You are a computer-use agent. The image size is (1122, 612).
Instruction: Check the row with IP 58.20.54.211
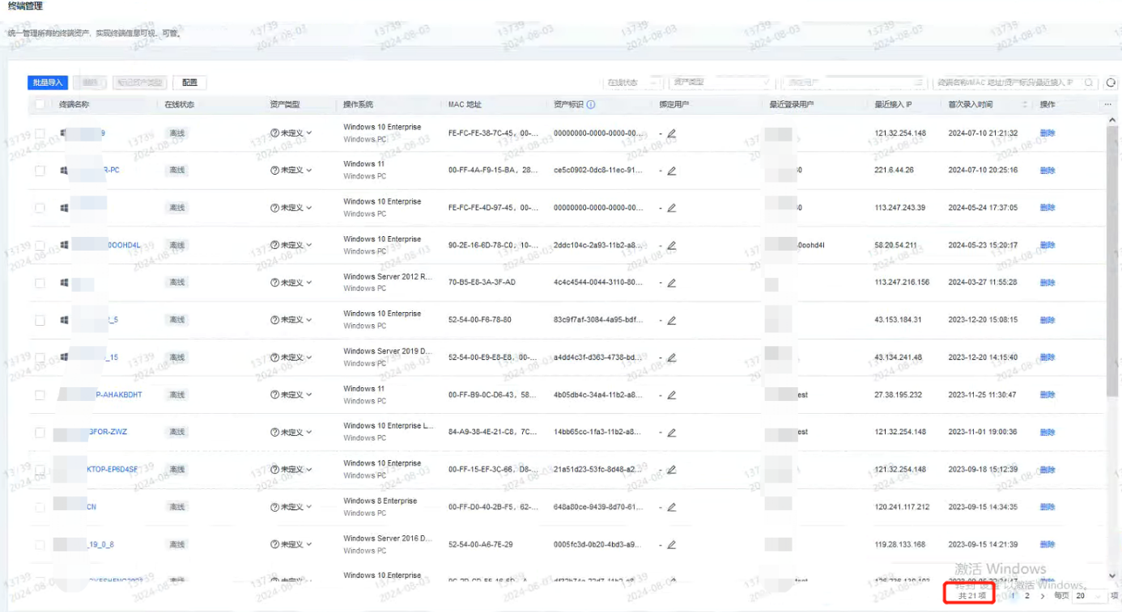[x=40, y=245]
